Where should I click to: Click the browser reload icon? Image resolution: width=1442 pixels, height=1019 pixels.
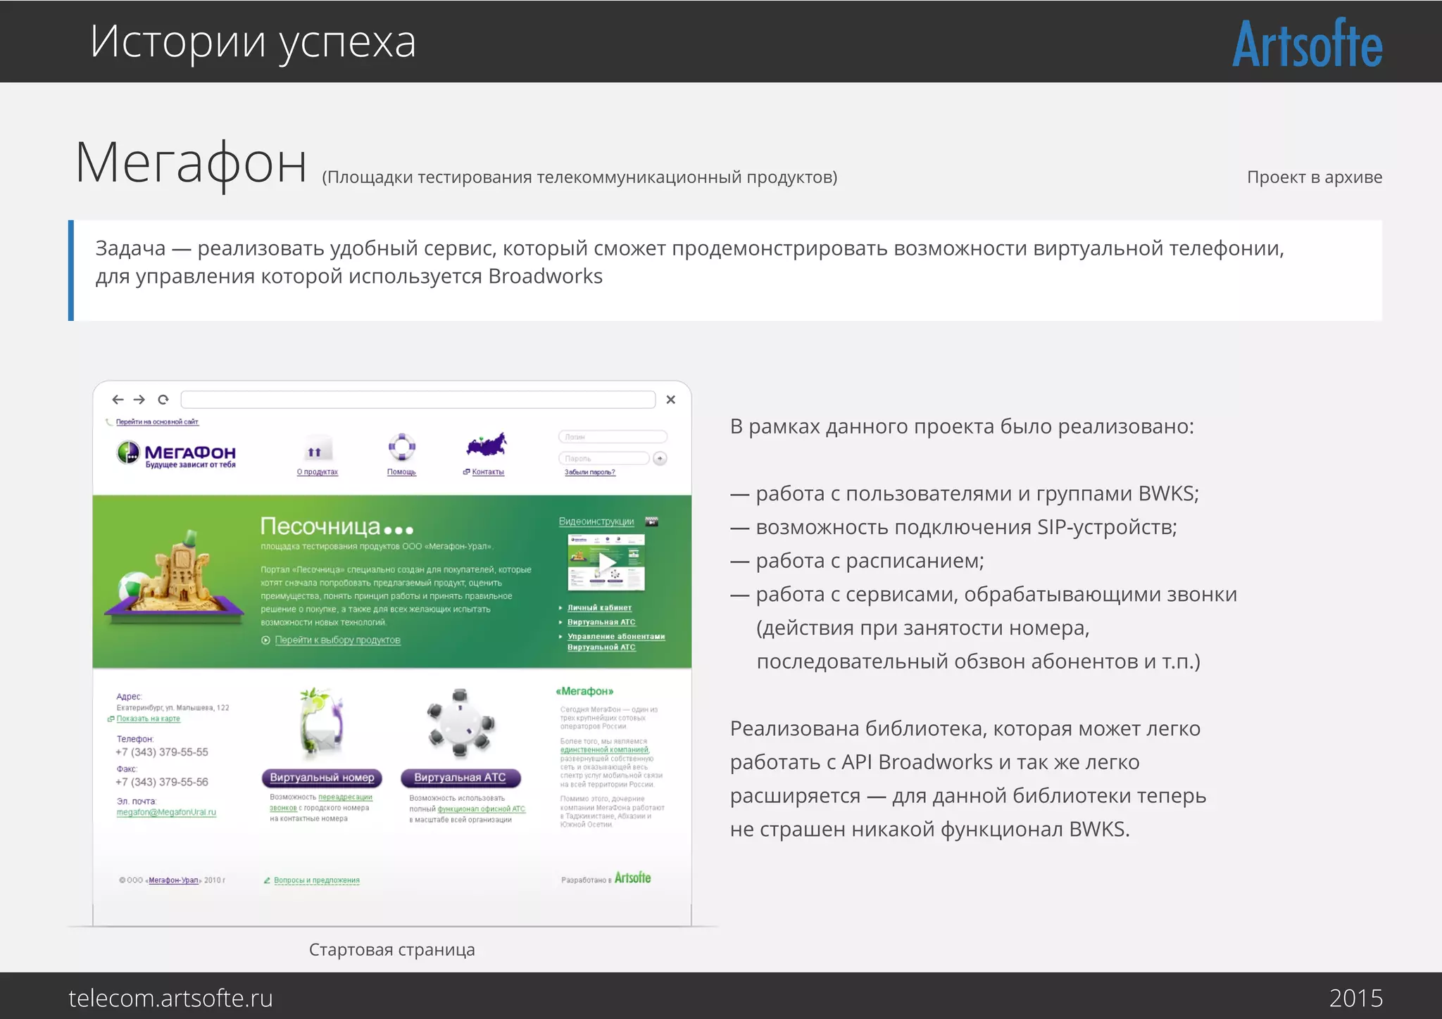point(163,400)
